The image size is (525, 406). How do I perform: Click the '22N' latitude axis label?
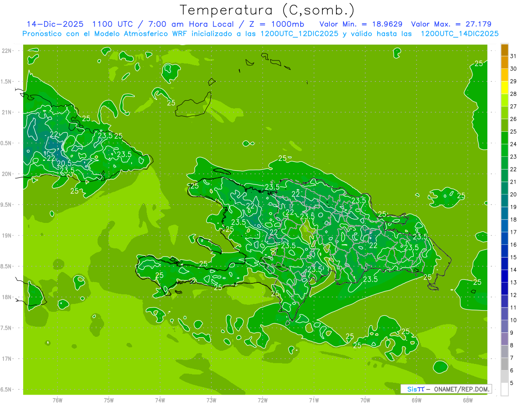pos(7,51)
